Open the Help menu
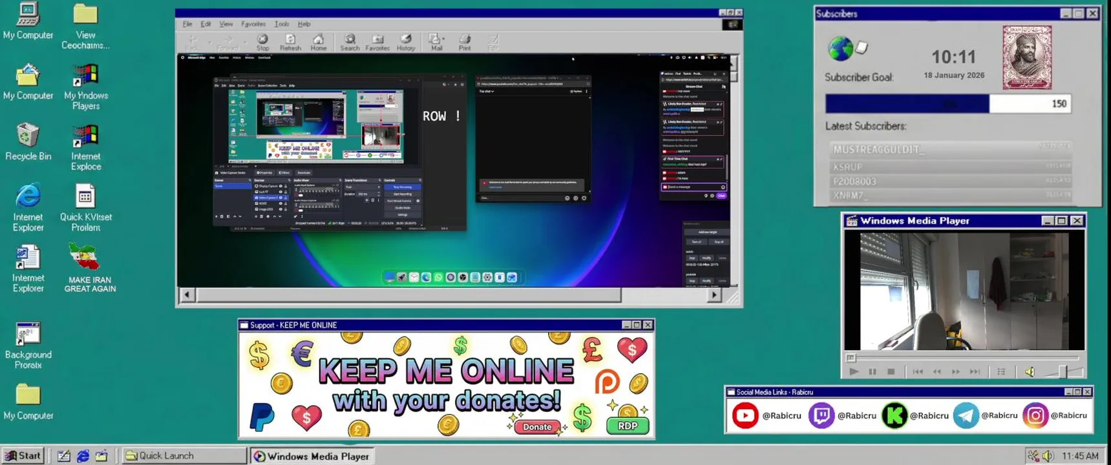Image resolution: width=1111 pixels, height=465 pixels. (x=304, y=24)
